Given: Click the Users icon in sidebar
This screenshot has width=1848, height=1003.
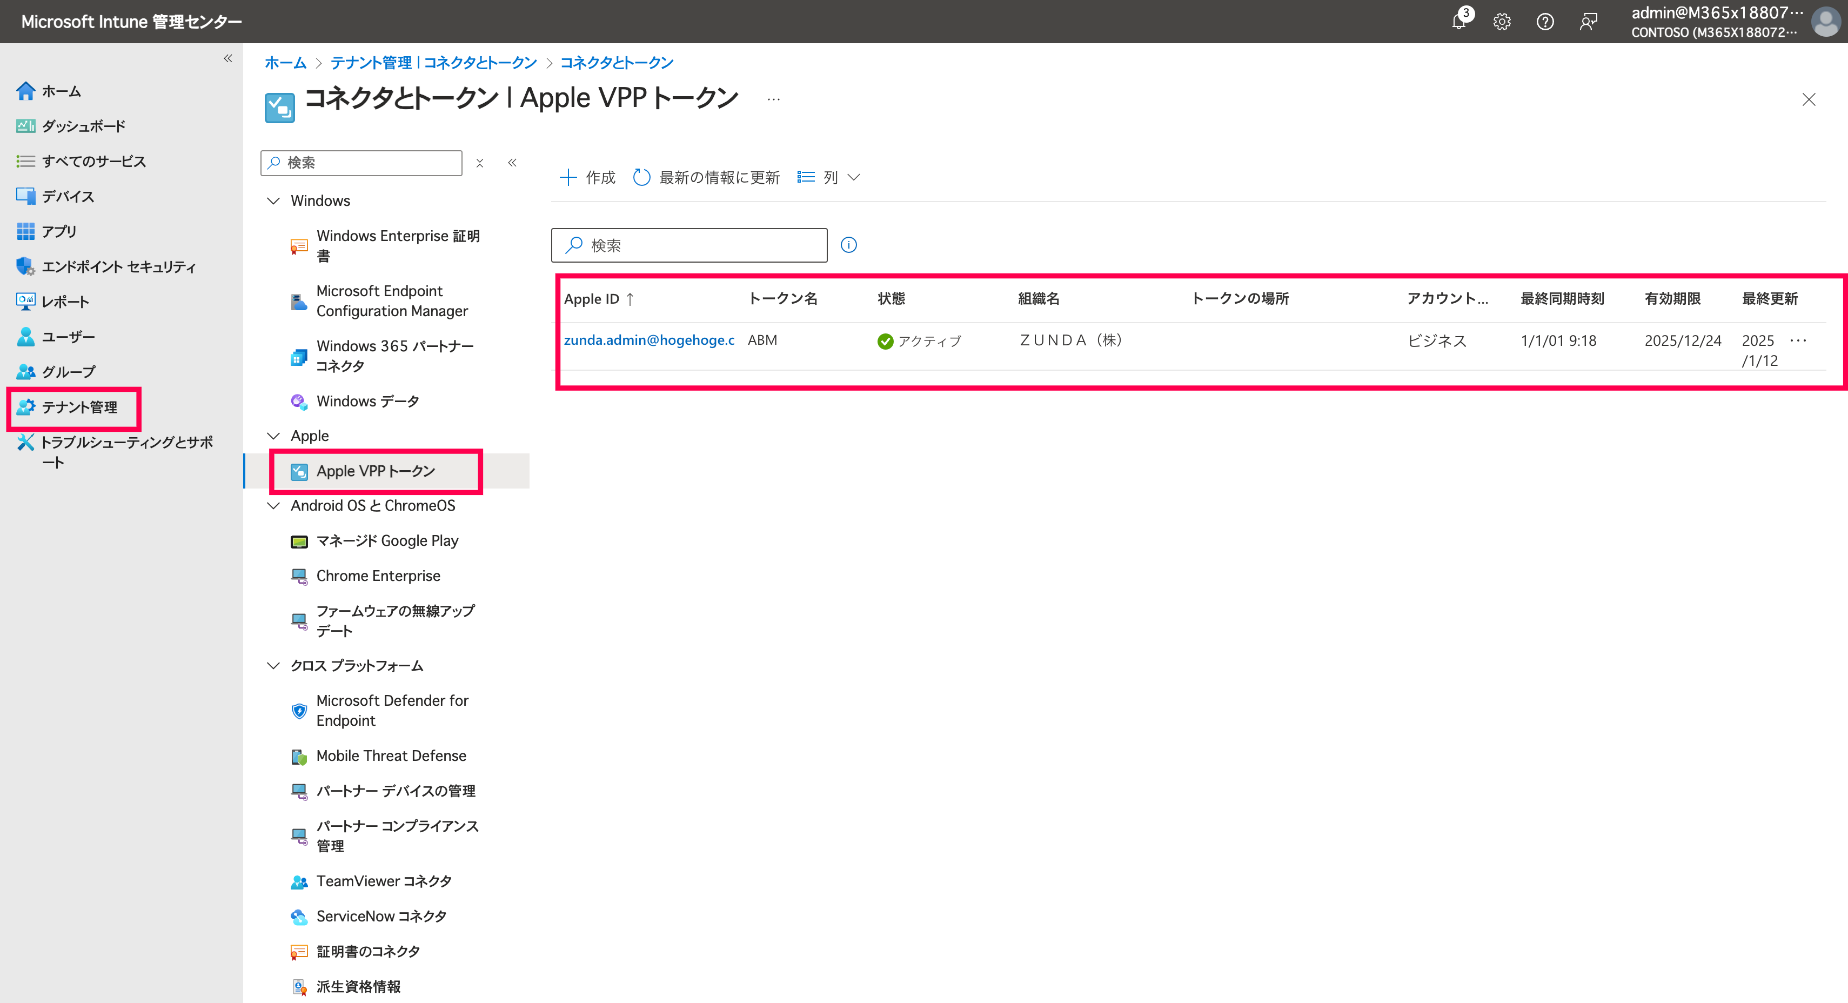Looking at the screenshot, I should [26, 337].
